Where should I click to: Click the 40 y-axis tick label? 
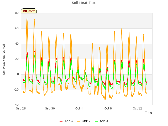pos(17,44)
